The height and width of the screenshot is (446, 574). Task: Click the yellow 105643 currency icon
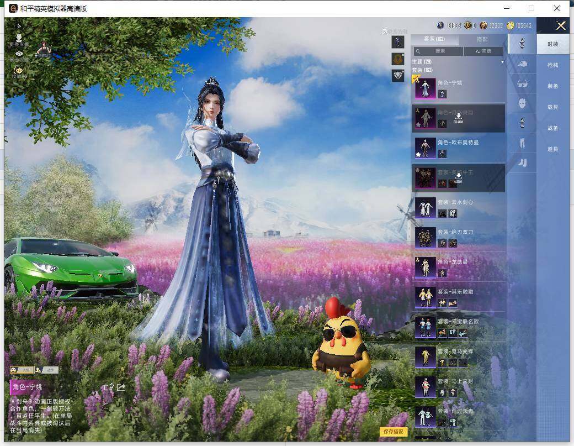coord(511,25)
